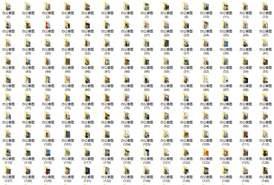Open the thumbnail of folder 办公套图 (75)
The width and height of the screenshot is (274, 185).
click(107, 97)
